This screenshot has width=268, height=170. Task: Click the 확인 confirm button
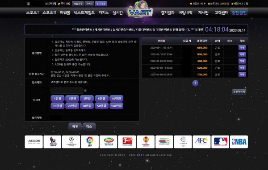tap(75, 126)
